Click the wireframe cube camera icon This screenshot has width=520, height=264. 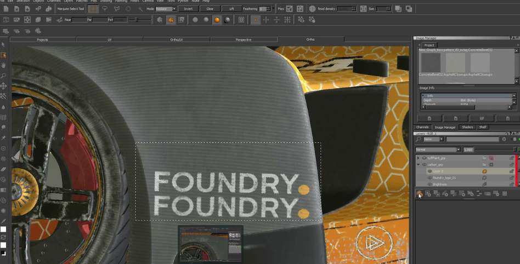pos(5,20)
